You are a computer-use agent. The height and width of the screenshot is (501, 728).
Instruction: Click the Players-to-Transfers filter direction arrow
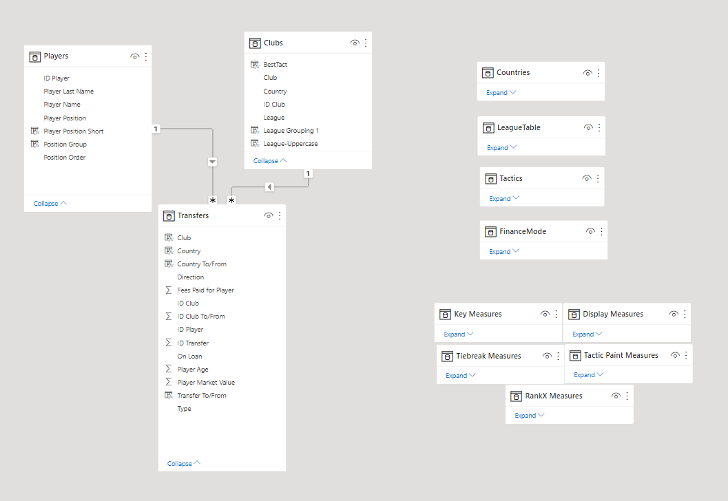pos(212,162)
